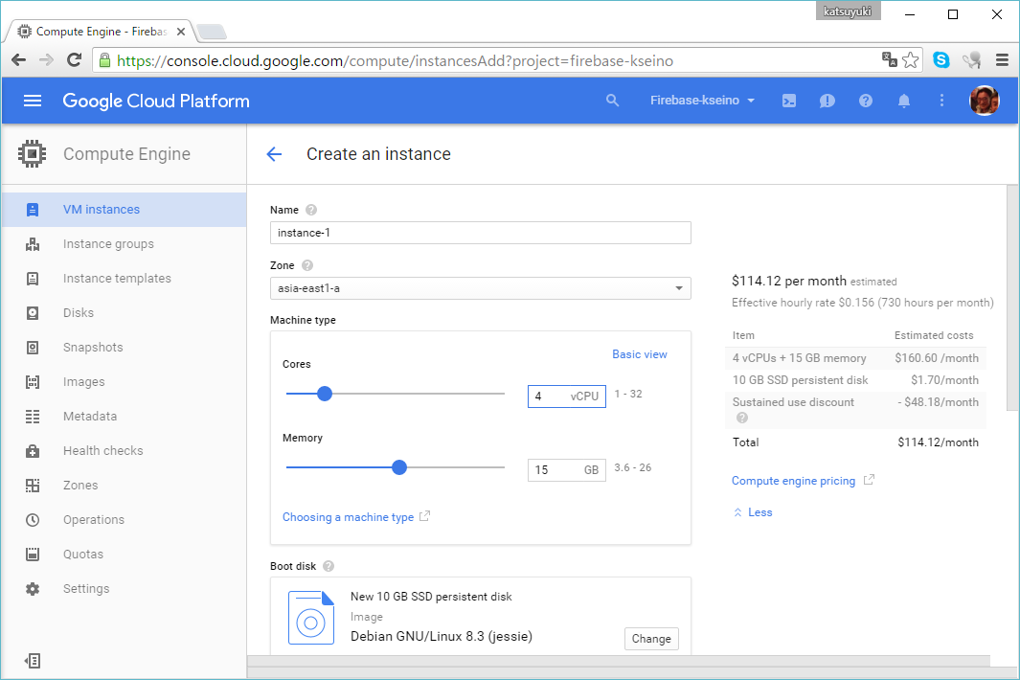This screenshot has height=680, width=1020.
Task: Click the Boot disk help icon
Action: (x=329, y=566)
